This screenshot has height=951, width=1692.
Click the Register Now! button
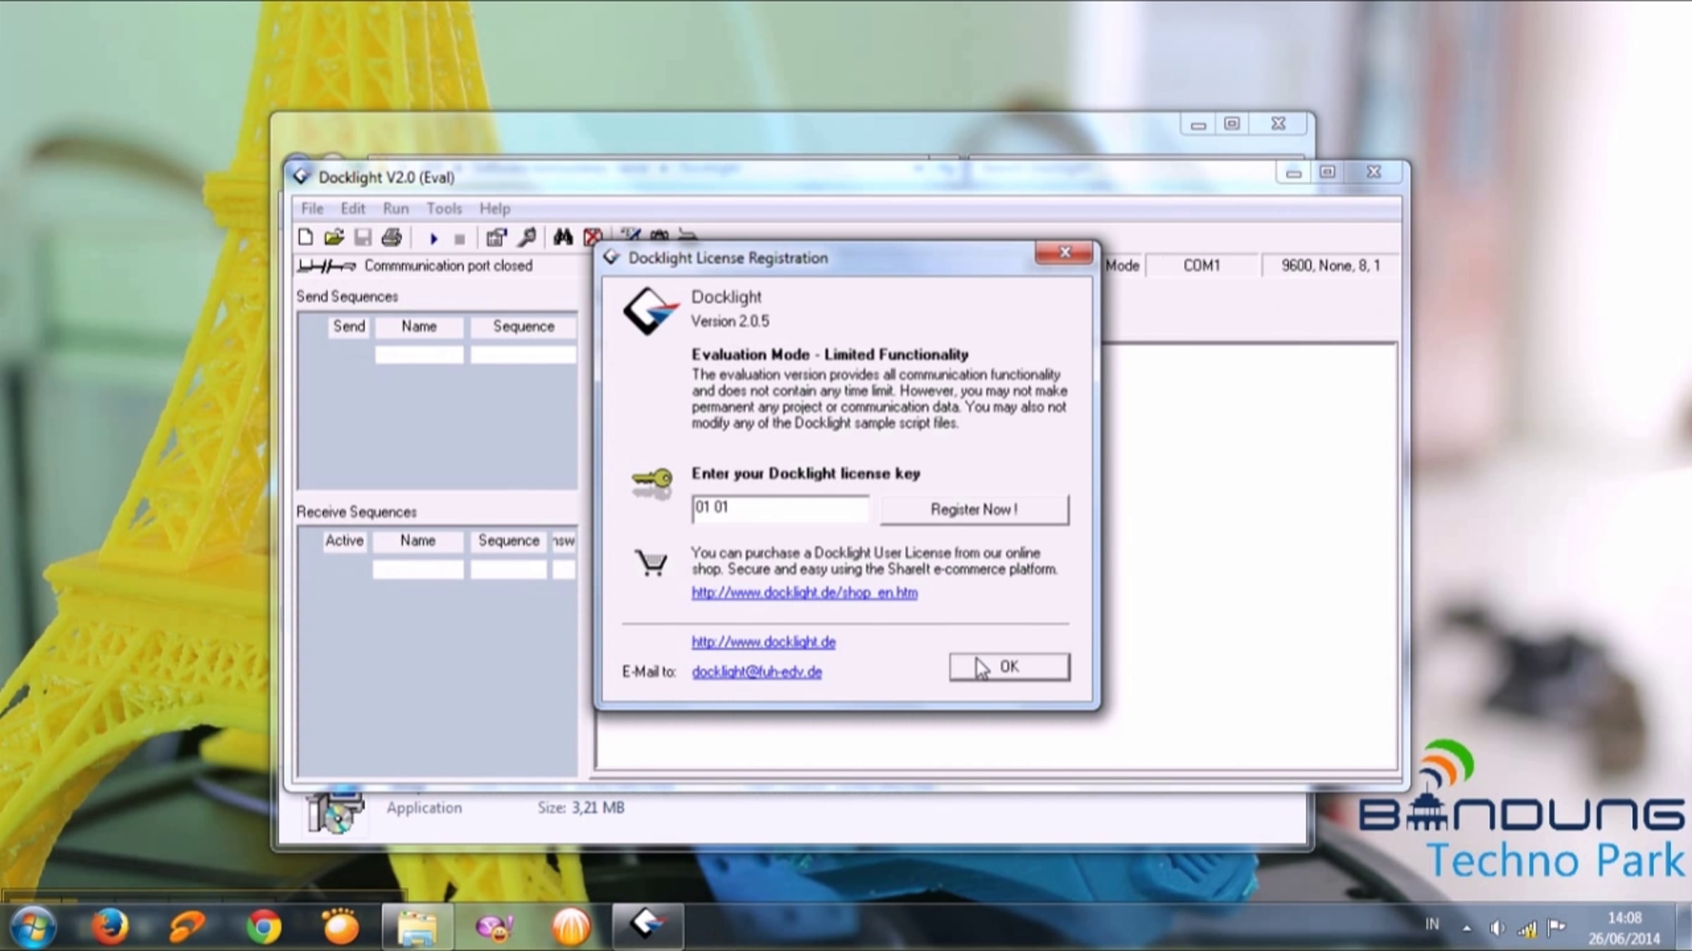[x=974, y=509]
